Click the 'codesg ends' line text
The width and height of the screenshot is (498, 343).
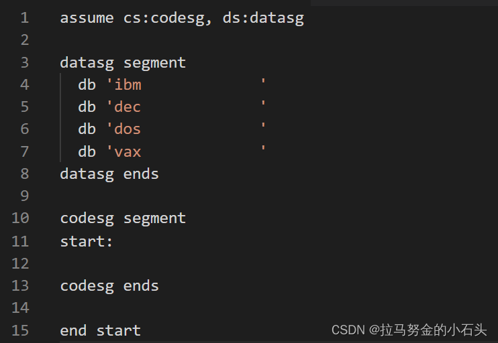109,285
